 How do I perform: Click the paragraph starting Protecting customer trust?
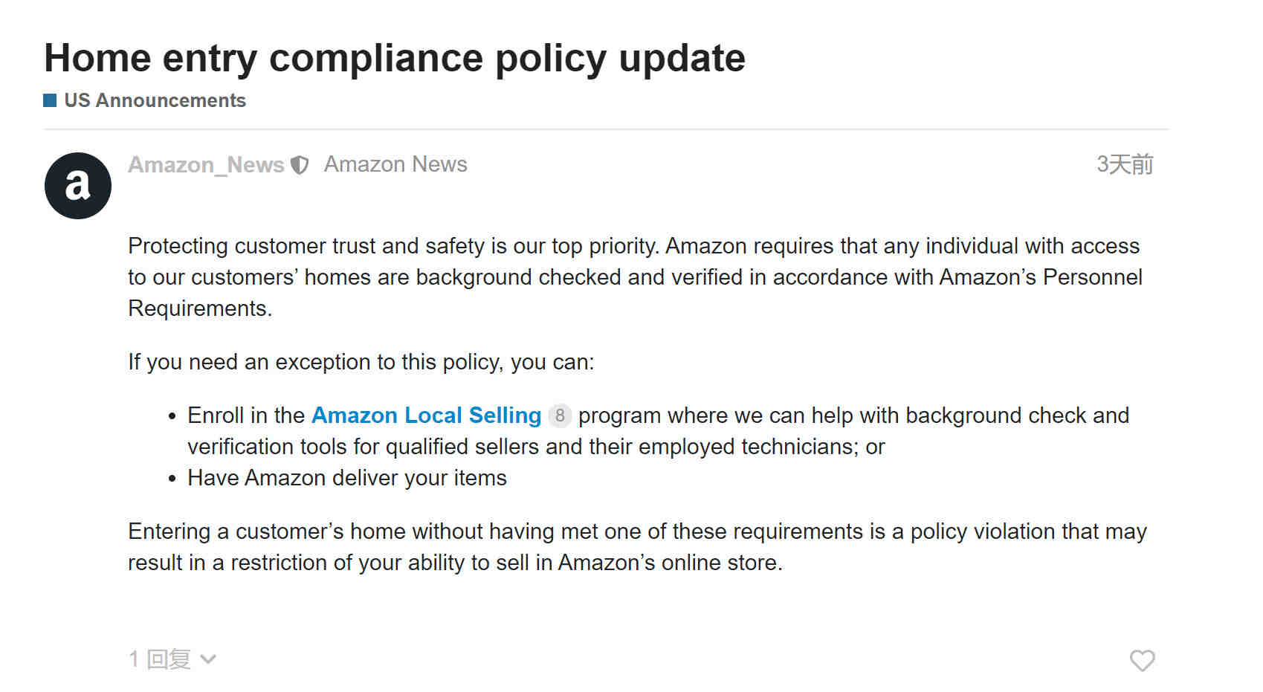coord(636,277)
